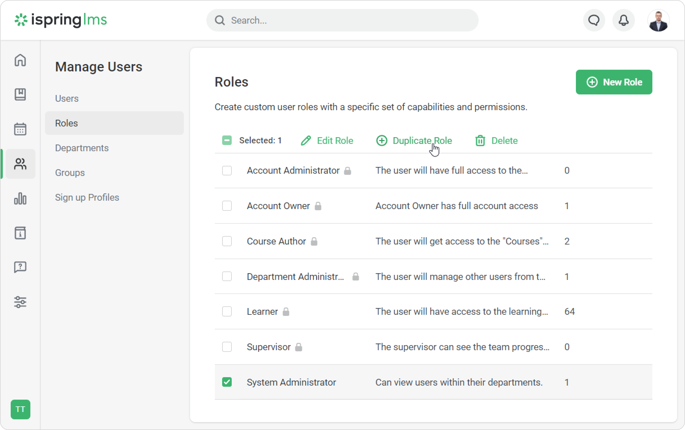Check the Course Author role checkbox
The image size is (685, 430).
coord(227,241)
